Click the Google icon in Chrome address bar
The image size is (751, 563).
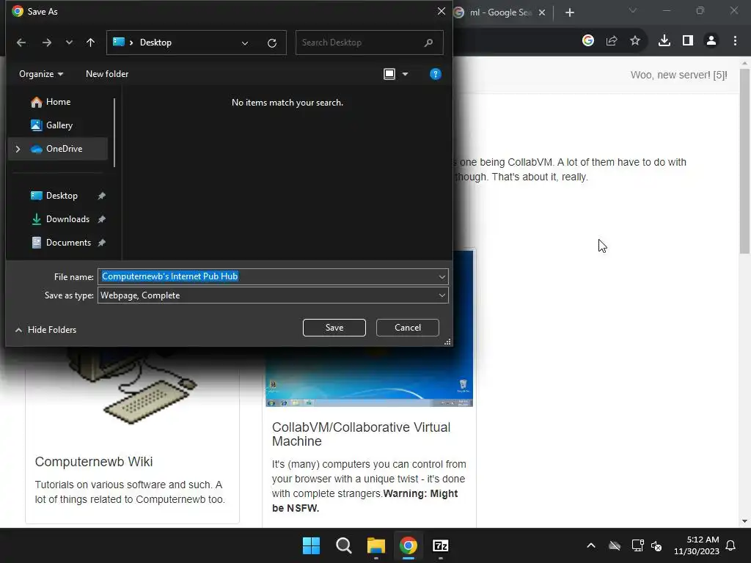tap(588, 41)
